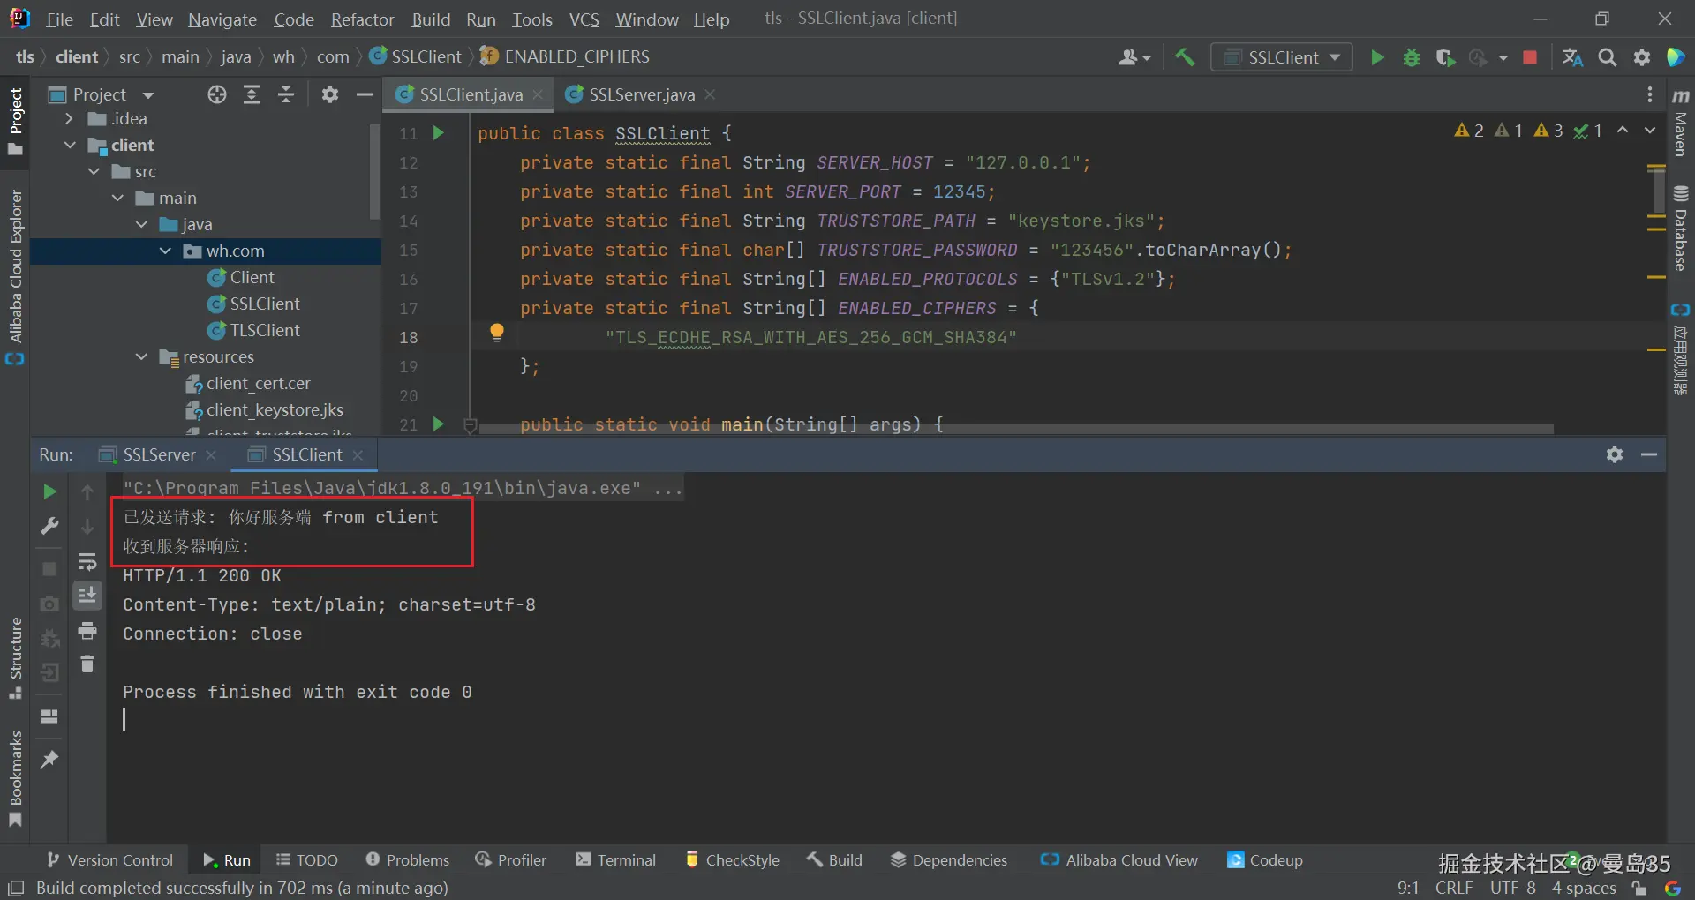The width and height of the screenshot is (1695, 900).
Task: Close the SSLClient.java editor tab
Action: (538, 94)
